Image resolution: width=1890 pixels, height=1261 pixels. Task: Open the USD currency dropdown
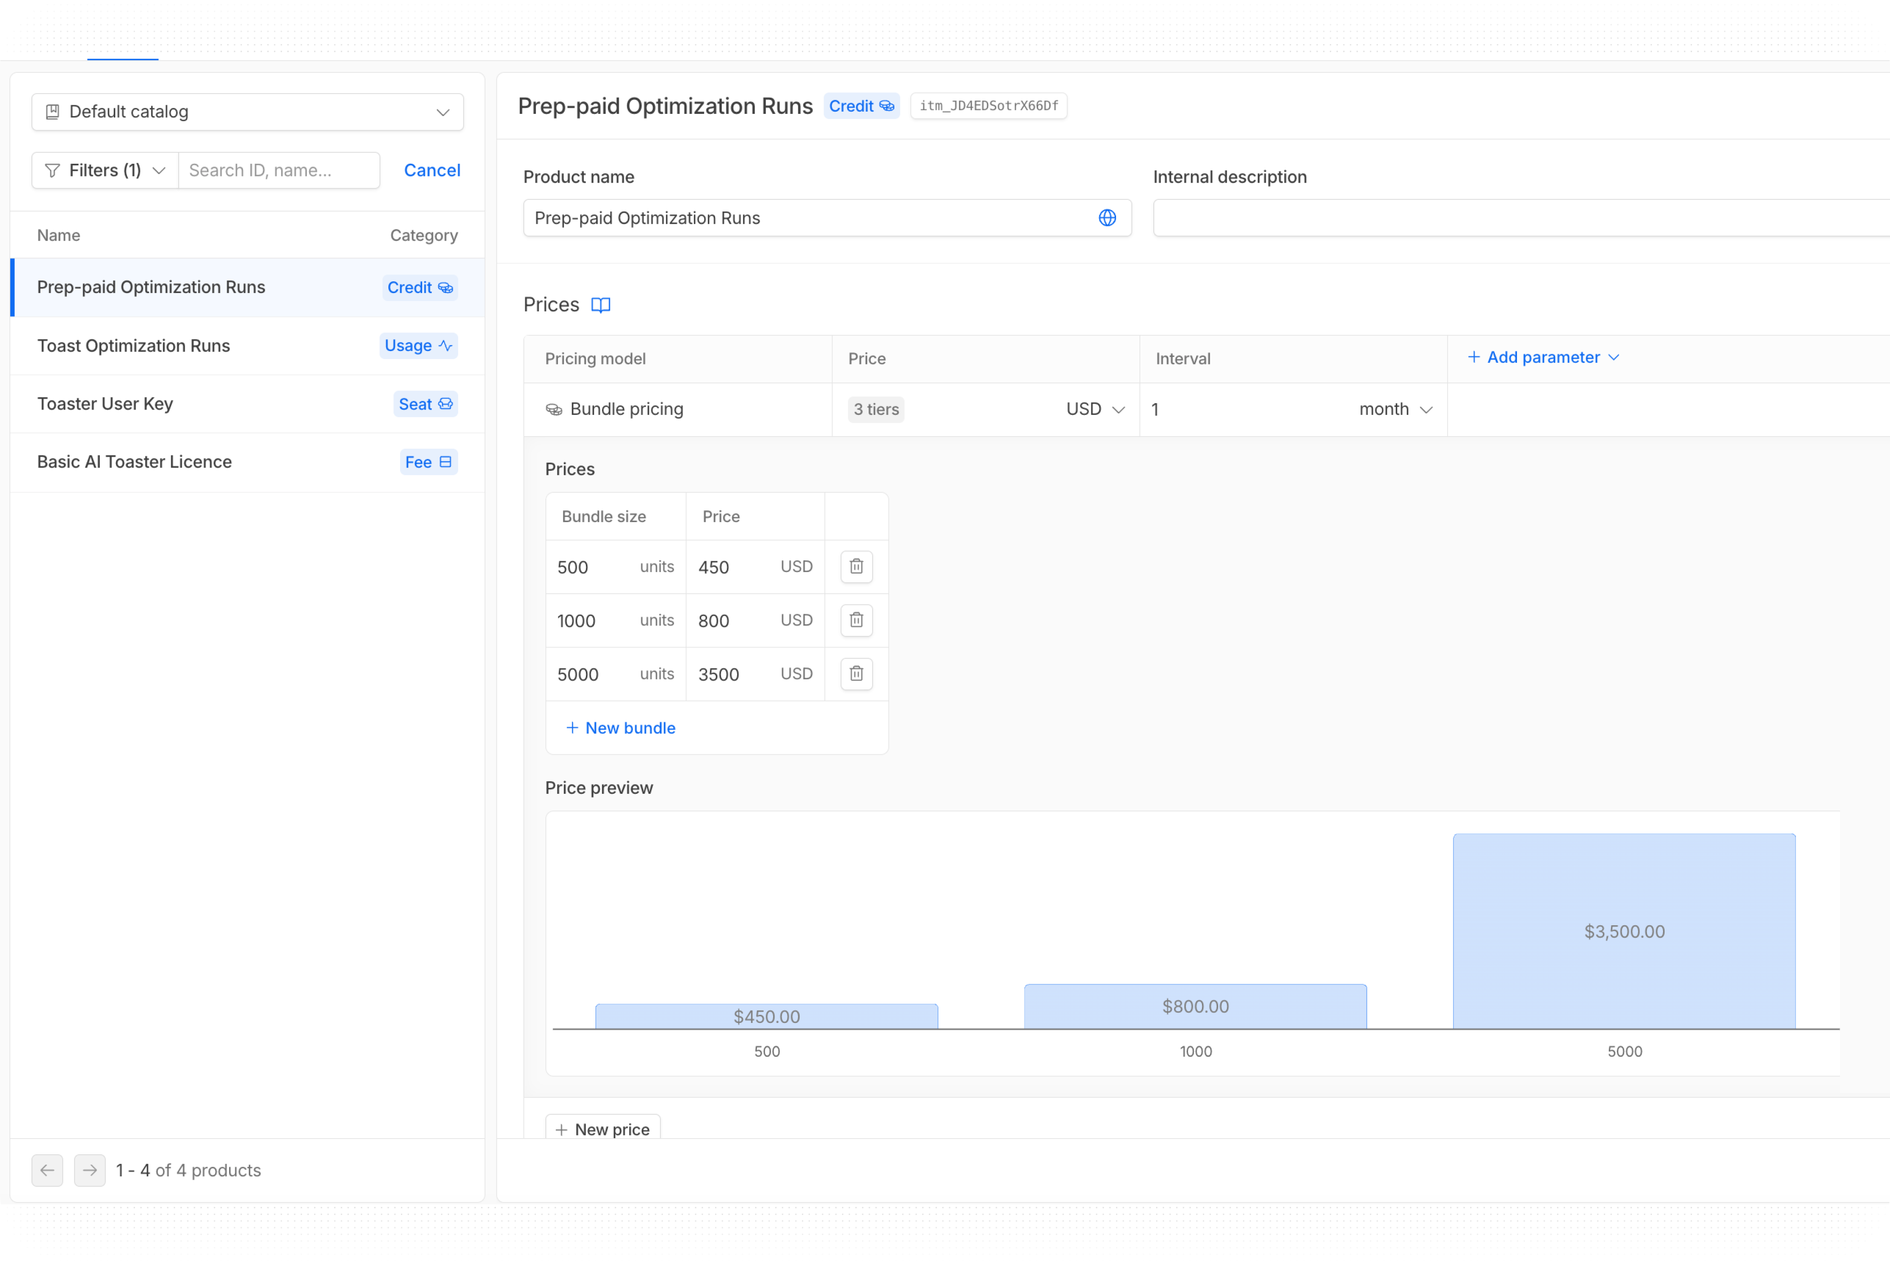[1094, 410]
